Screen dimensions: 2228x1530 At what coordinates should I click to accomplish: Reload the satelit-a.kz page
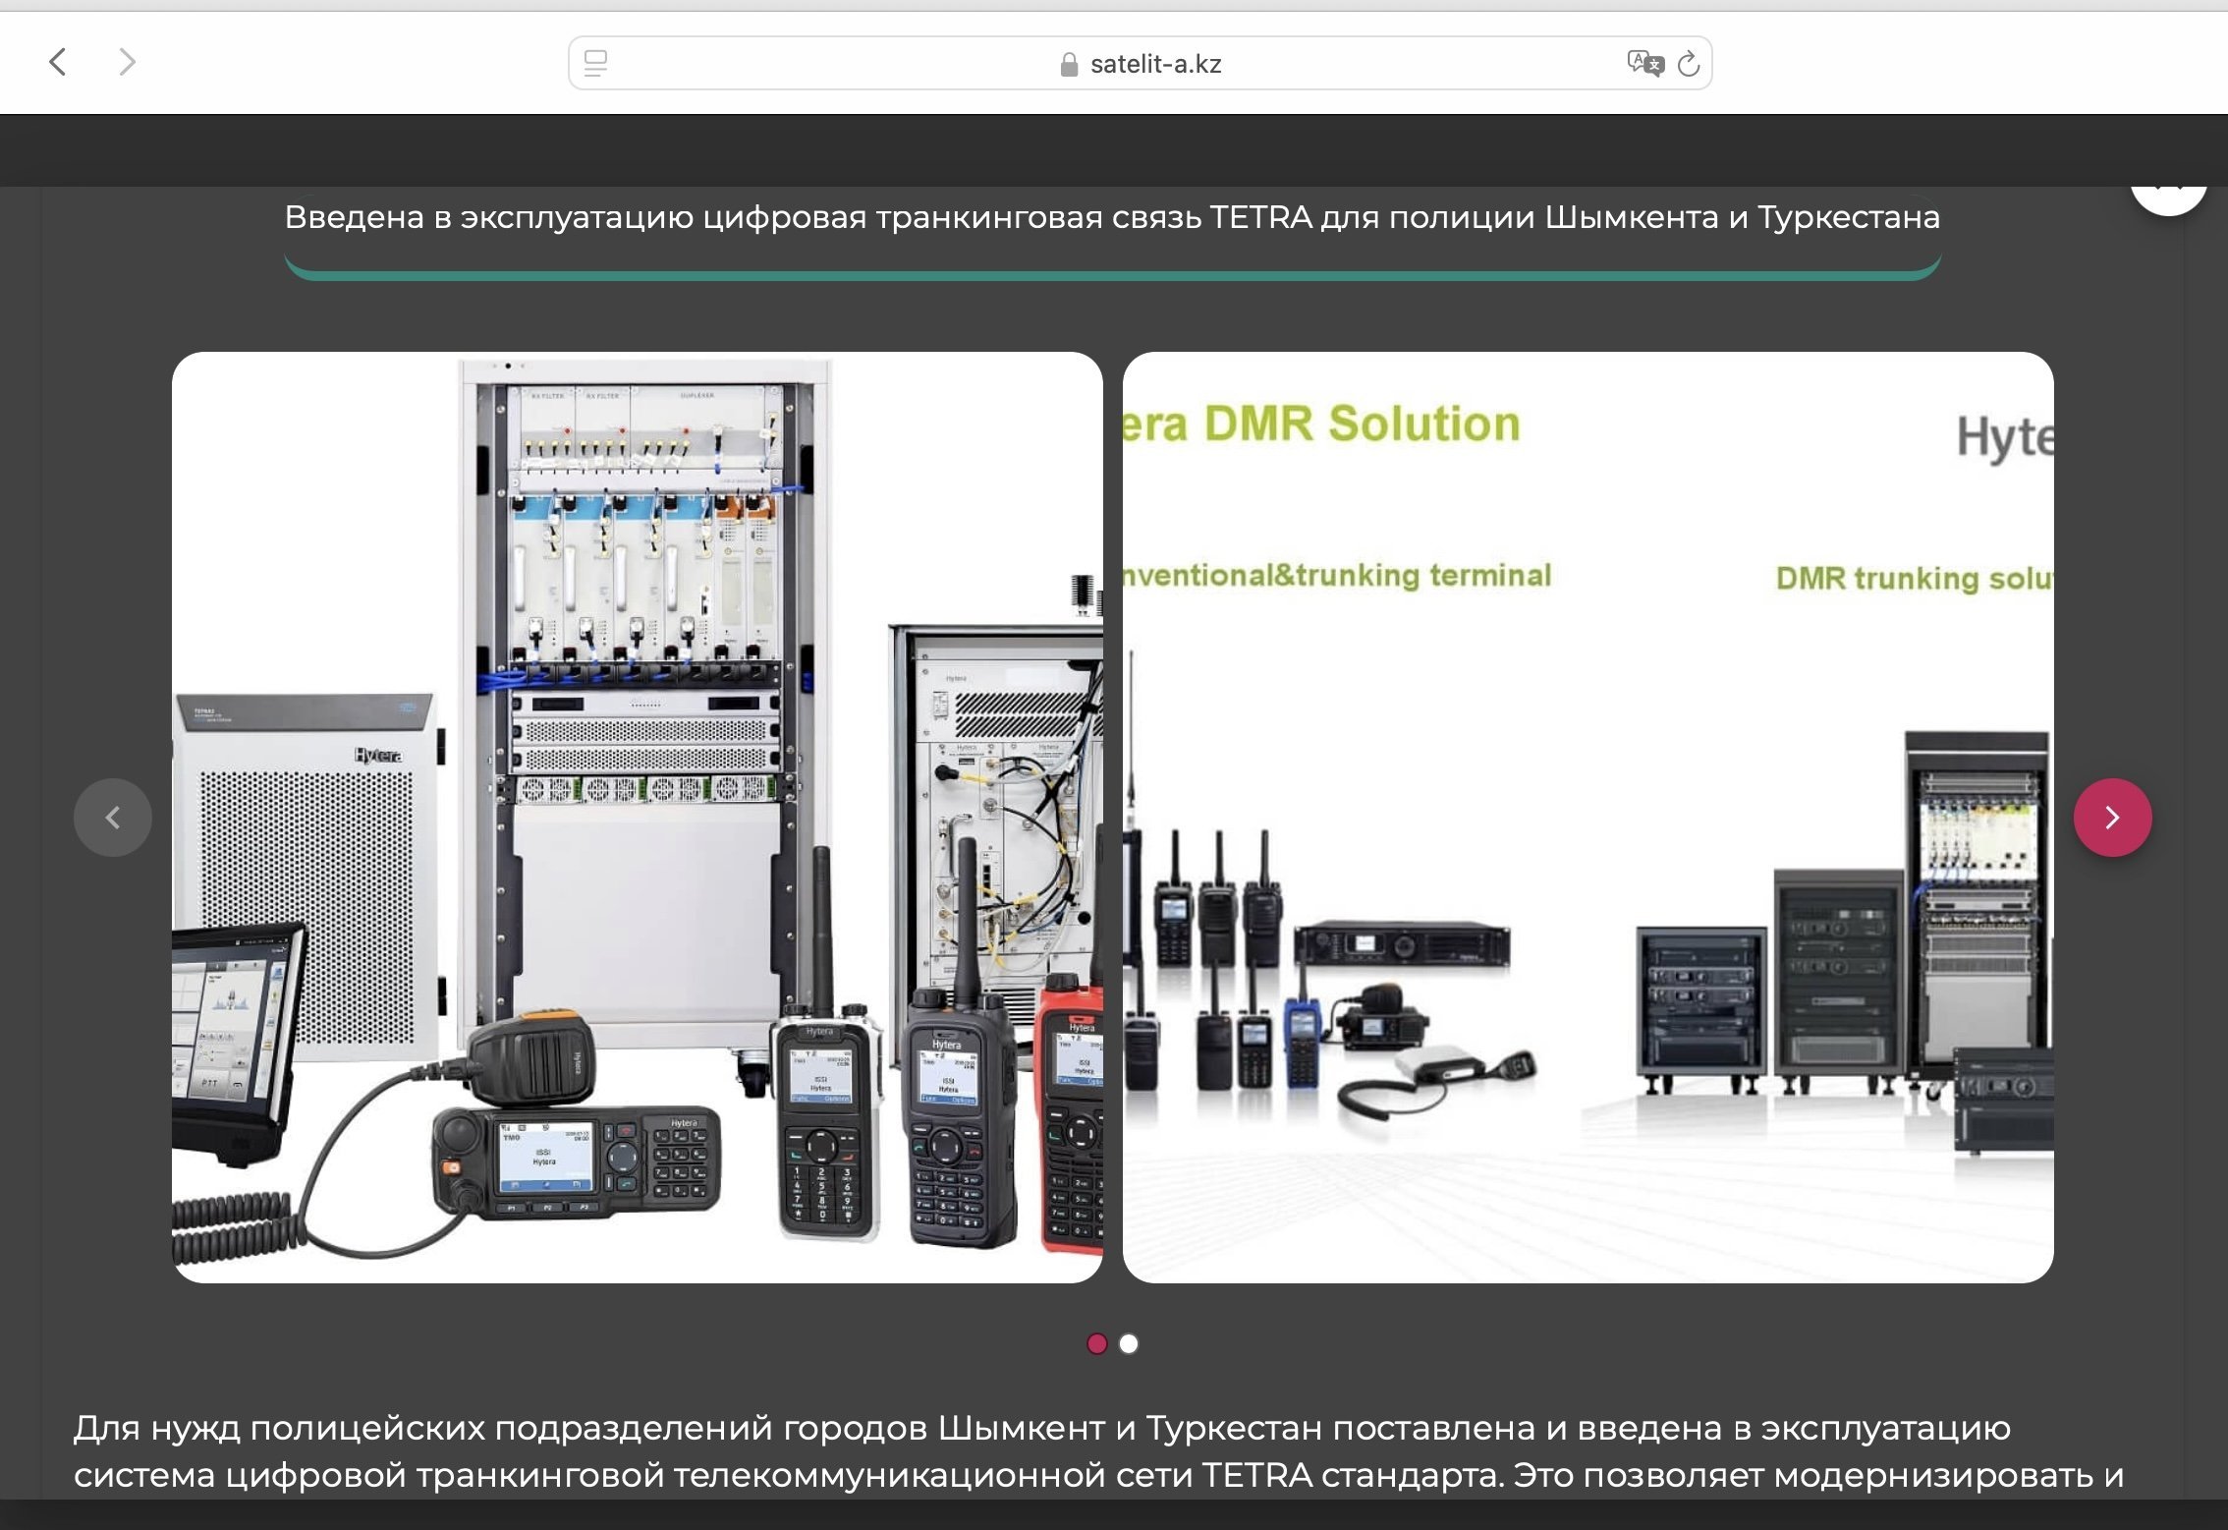(1689, 64)
